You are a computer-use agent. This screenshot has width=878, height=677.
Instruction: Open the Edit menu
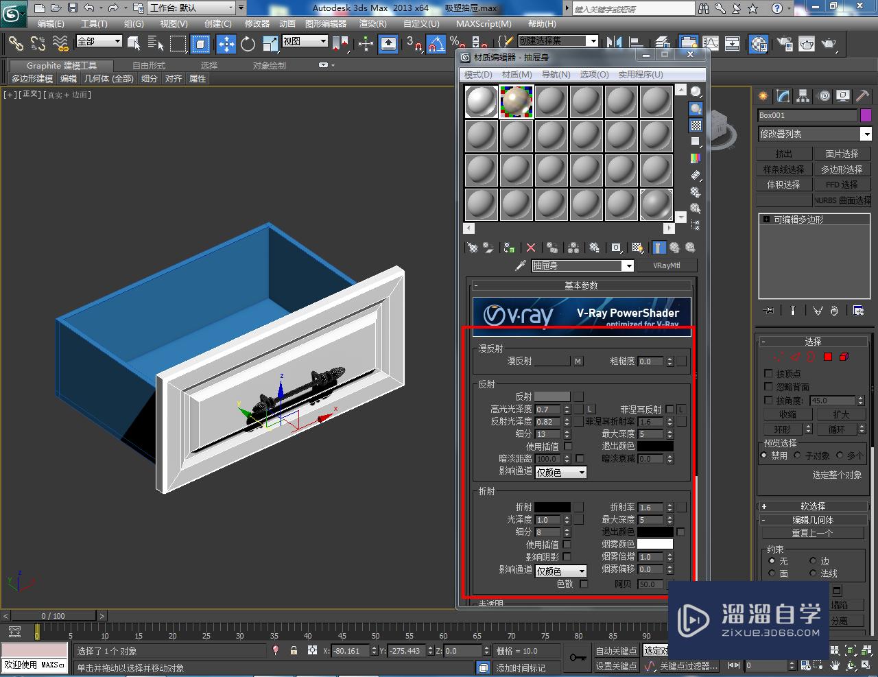[51, 23]
